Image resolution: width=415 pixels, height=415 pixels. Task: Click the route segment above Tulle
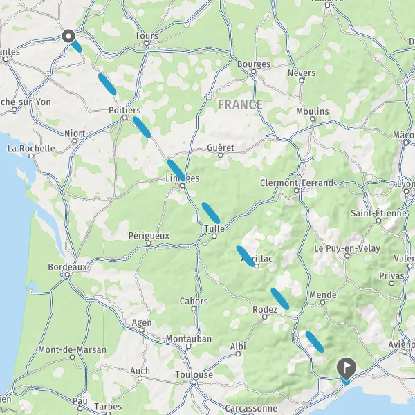coord(211,213)
